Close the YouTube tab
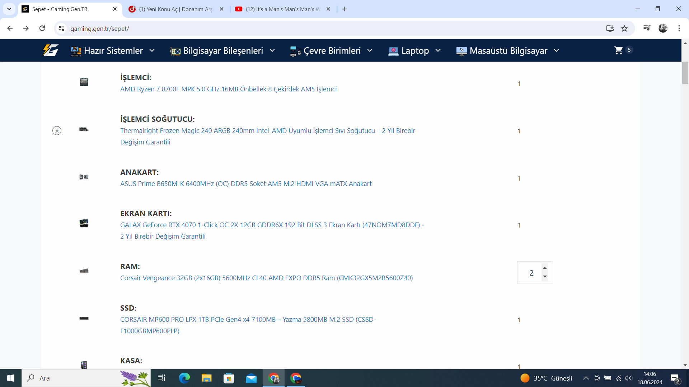689x387 pixels. [328, 9]
